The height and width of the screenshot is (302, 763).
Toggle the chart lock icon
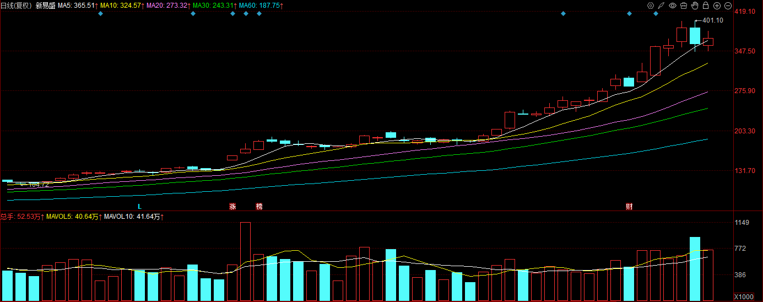click(x=706, y=6)
